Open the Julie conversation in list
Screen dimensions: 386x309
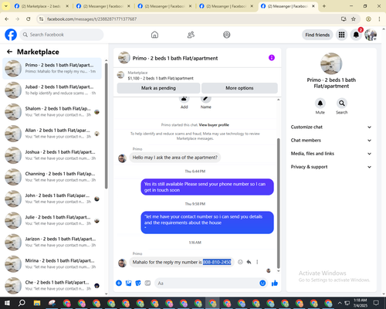point(52,220)
